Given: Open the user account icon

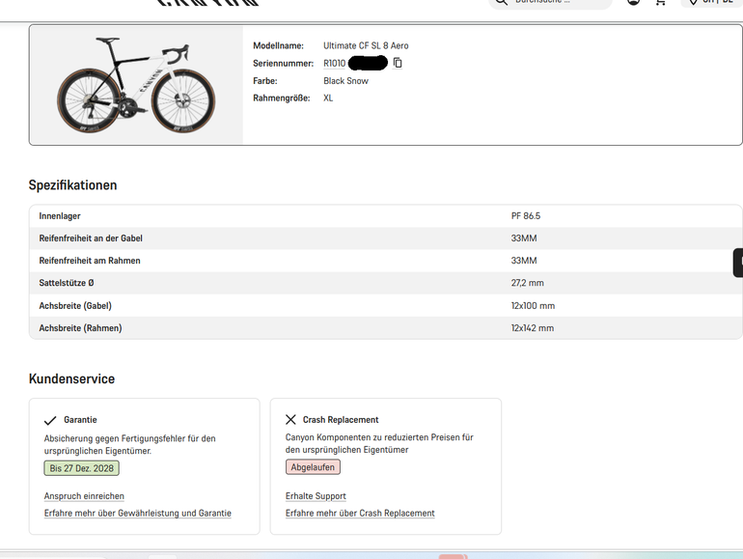Looking at the screenshot, I should [634, 2].
